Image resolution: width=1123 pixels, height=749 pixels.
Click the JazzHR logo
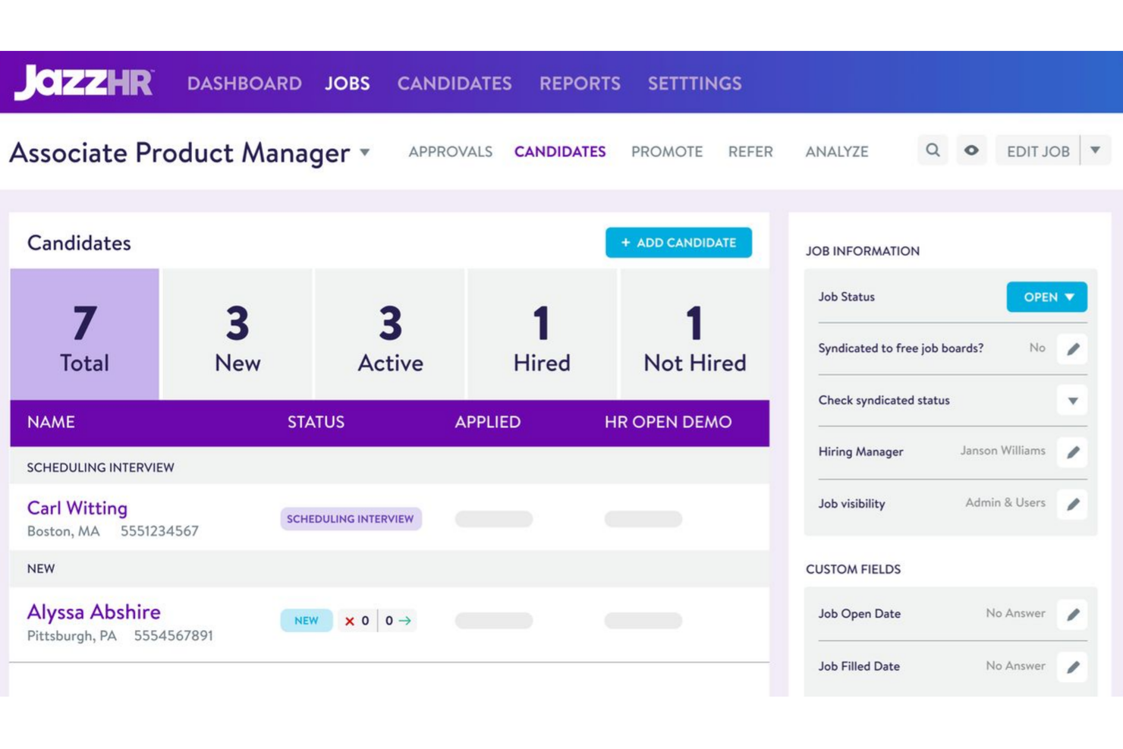coord(83,82)
